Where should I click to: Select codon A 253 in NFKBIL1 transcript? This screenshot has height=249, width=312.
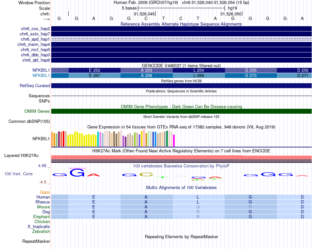click(146, 70)
